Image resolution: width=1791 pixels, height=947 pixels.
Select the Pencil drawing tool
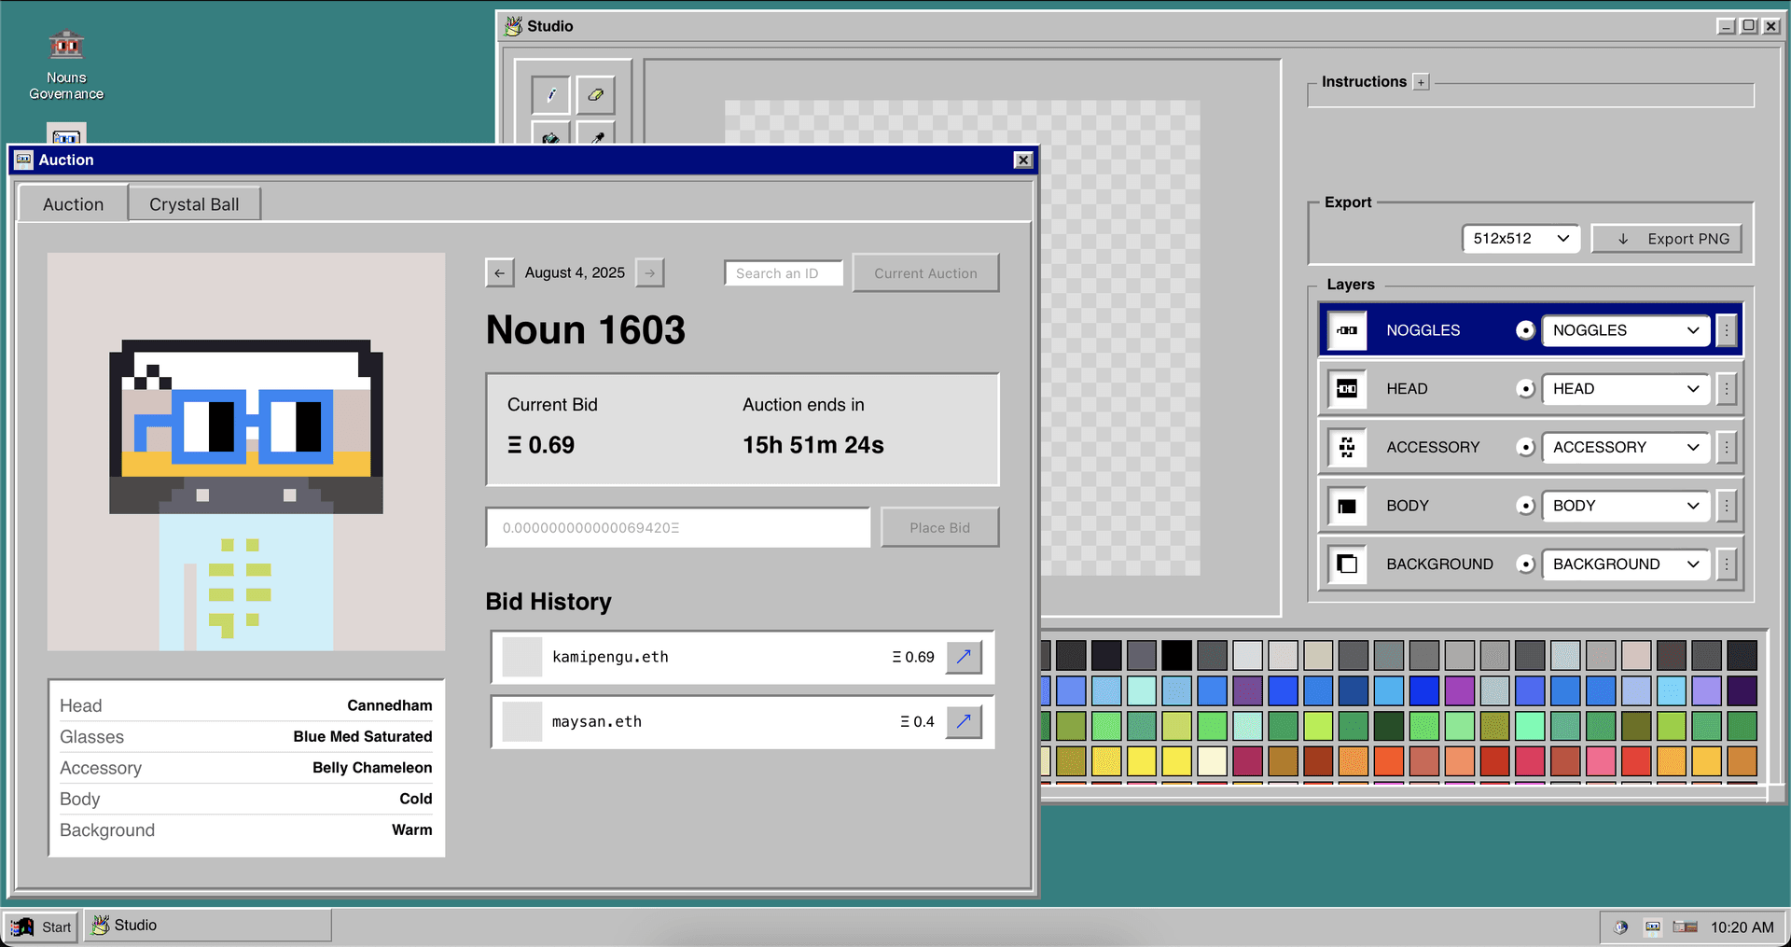[551, 94]
